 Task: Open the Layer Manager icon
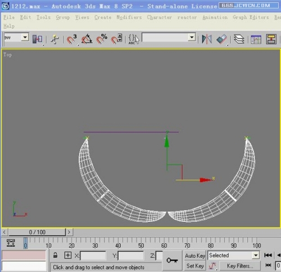pos(239,39)
